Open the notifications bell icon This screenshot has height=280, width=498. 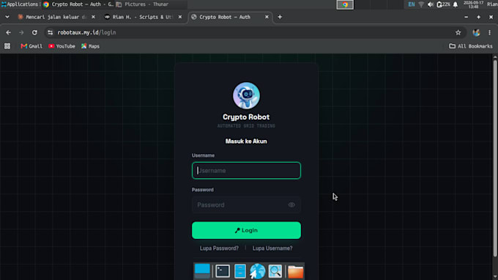tap(456, 4)
